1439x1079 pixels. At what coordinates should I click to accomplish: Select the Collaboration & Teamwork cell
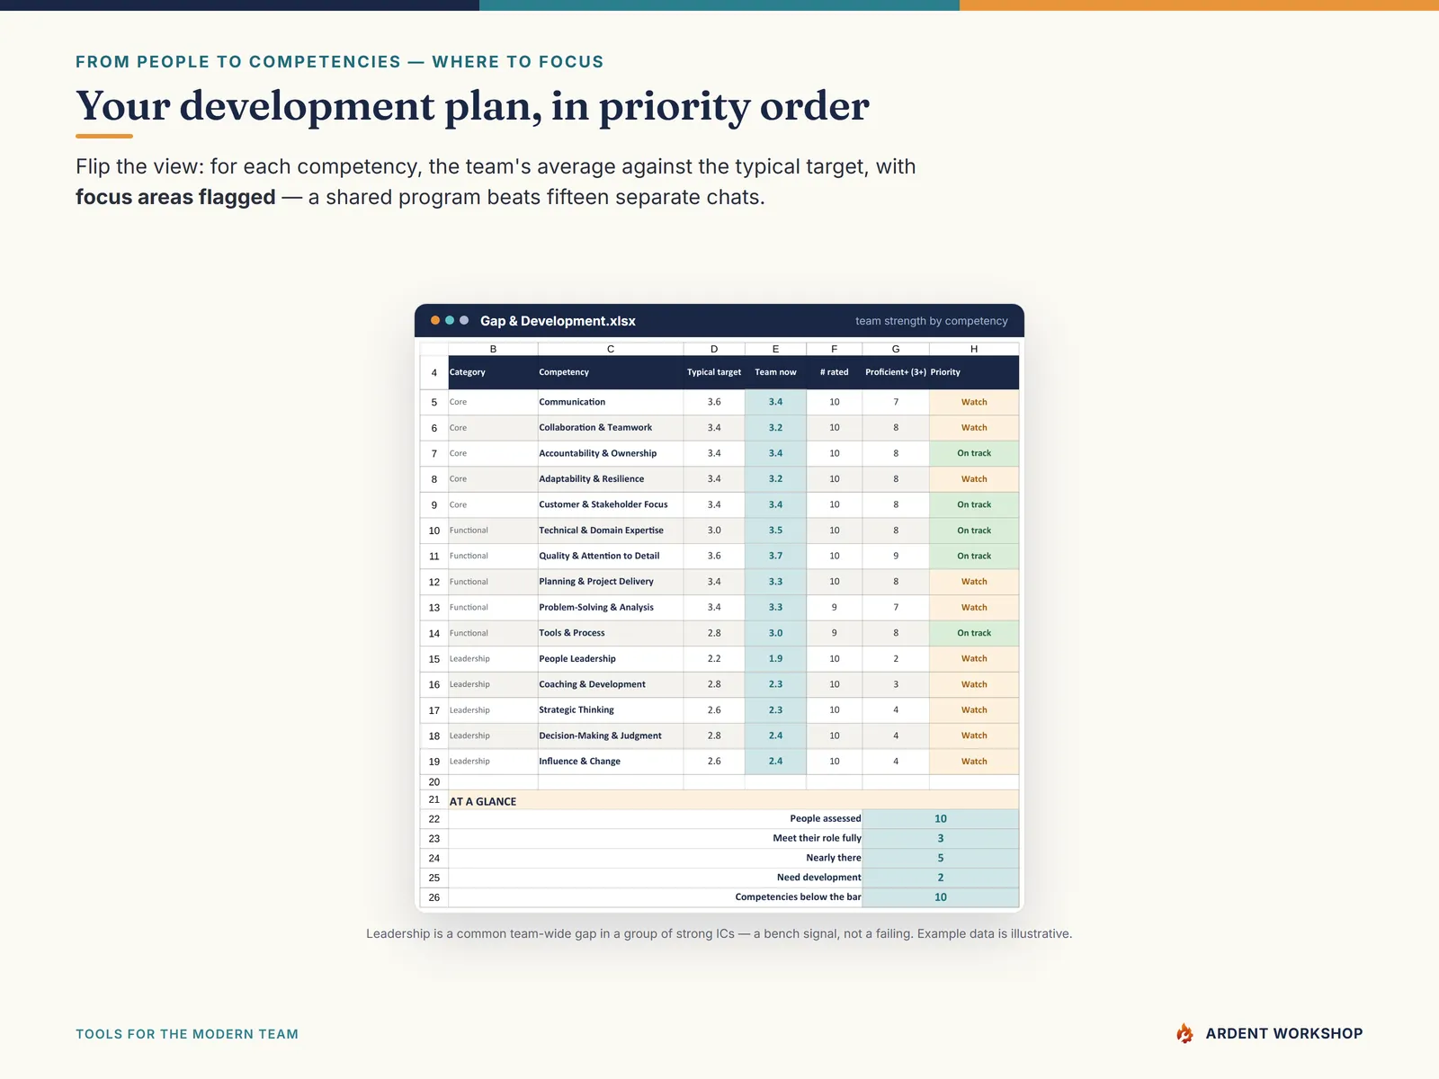(x=611, y=428)
